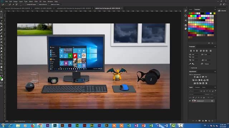Enable the Sample All Layers checkbox

click(x=26, y=5)
